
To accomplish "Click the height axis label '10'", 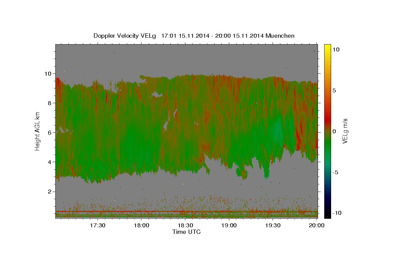I will [47, 73].
